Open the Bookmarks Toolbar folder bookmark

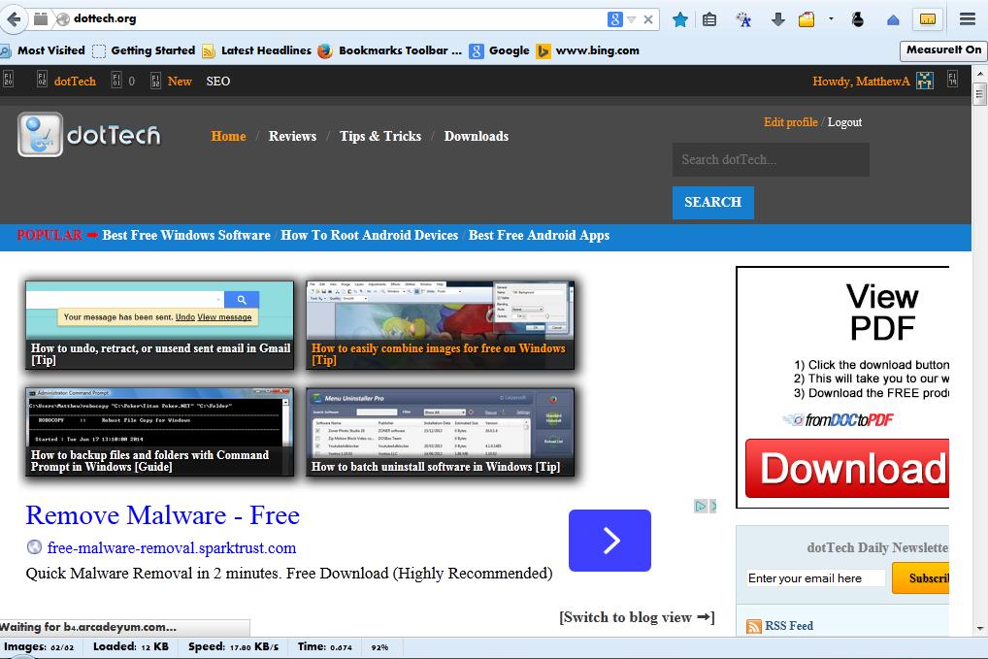click(x=389, y=50)
